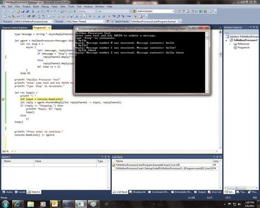Open the File menu
This screenshot has height=208, width=260.
[3, 7]
